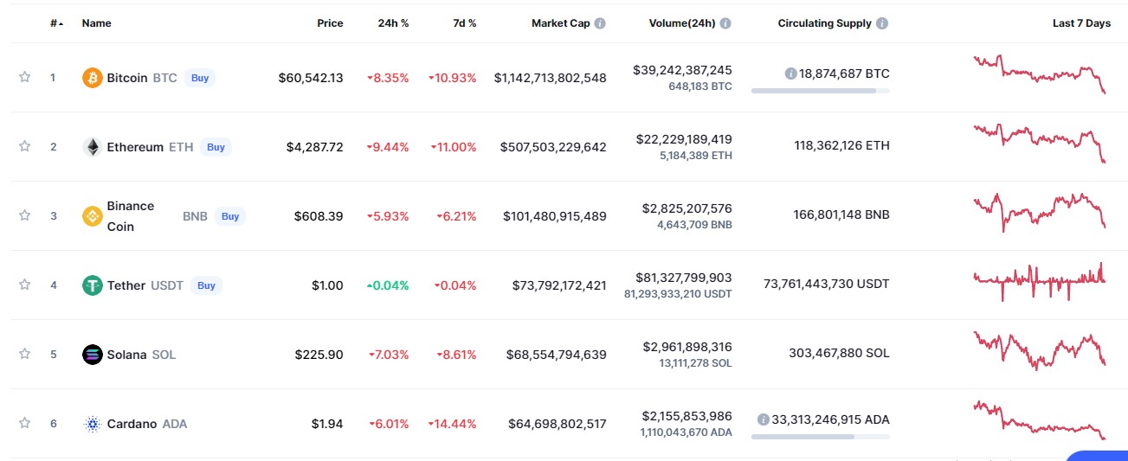Sort by the 7d % column header

pyautogui.click(x=464, y=23)
